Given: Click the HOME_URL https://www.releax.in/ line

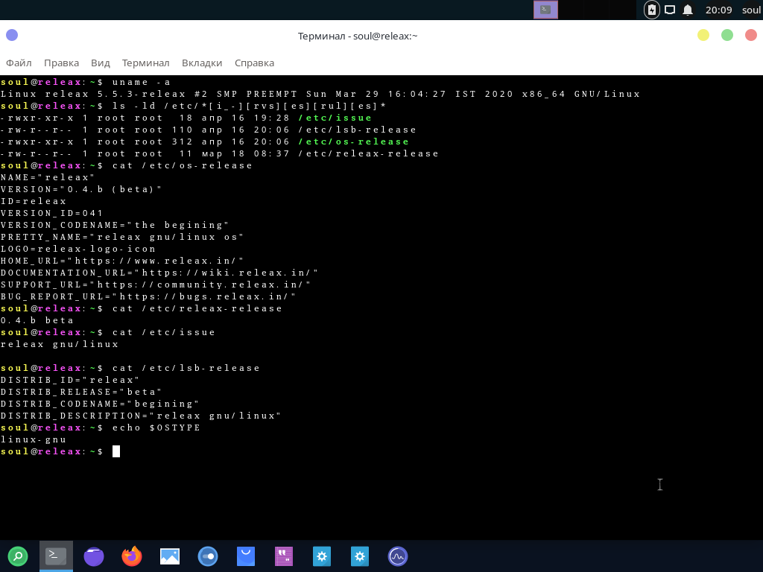Looking at the screenshot, I should coord(122,261).
